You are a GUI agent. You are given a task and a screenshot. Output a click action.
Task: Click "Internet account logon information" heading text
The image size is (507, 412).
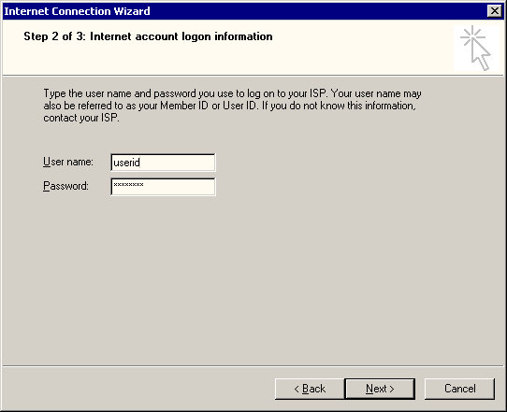coord(181,36)
